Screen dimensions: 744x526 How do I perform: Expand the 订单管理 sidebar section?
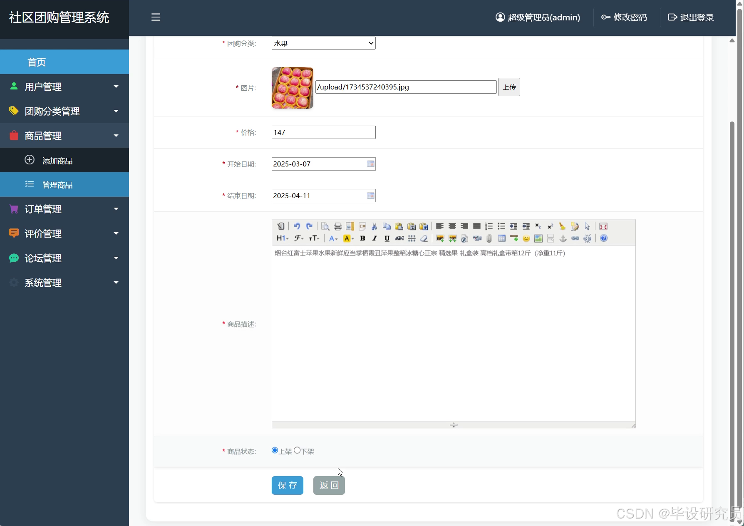(64, 209)
